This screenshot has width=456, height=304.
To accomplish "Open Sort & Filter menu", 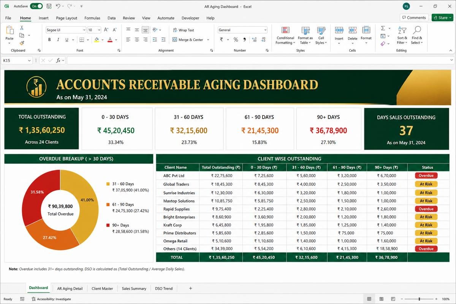I will coord(402,35).
